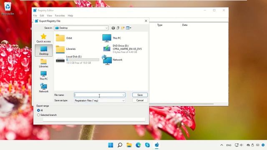Select Libraries in places bar
Image resolution: width=267 pixels, height=150 pixels.
(43, 63)
